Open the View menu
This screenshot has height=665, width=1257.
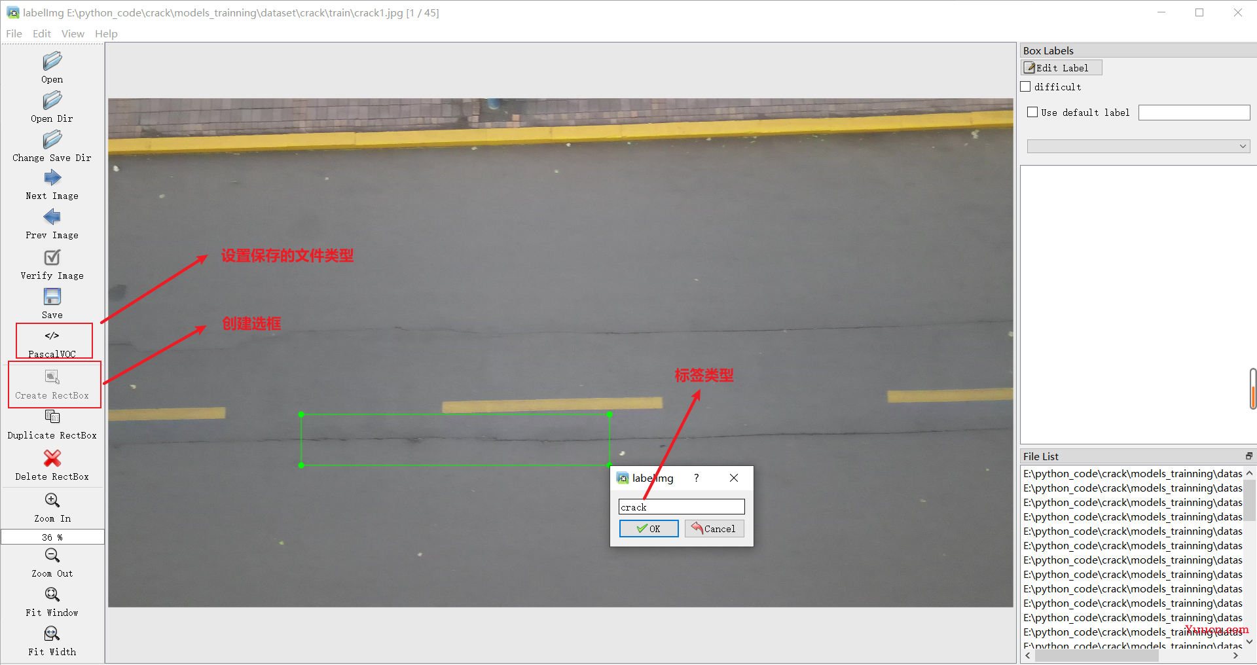[73, 33]
